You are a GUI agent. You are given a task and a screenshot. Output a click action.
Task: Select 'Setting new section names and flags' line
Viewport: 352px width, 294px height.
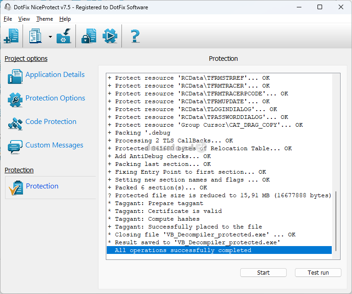point(219,180)
